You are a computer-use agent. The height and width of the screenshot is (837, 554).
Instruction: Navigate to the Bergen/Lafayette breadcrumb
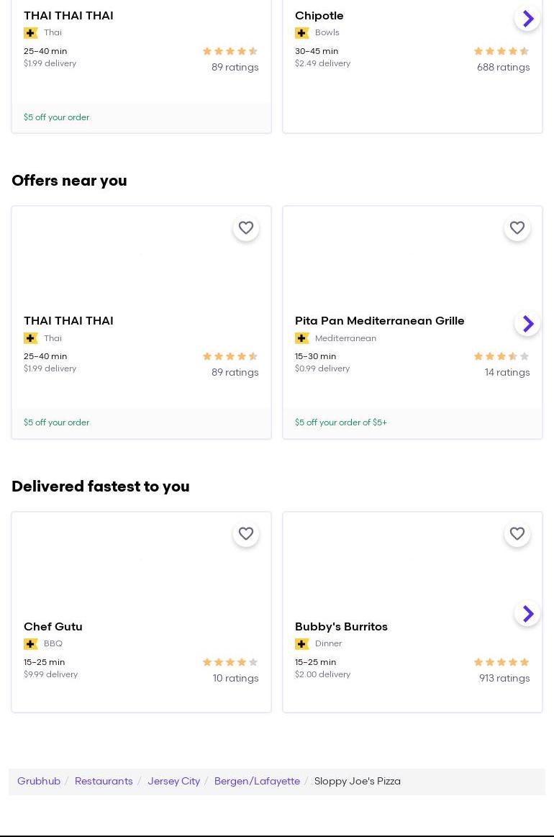[x=257, y=782]
